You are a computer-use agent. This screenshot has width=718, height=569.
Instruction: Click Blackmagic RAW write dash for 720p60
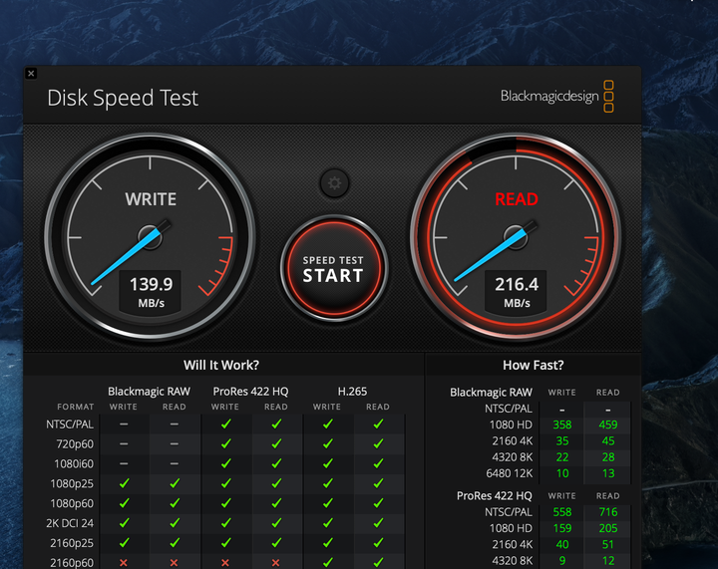pyautogui.click(x=124, y=444)
